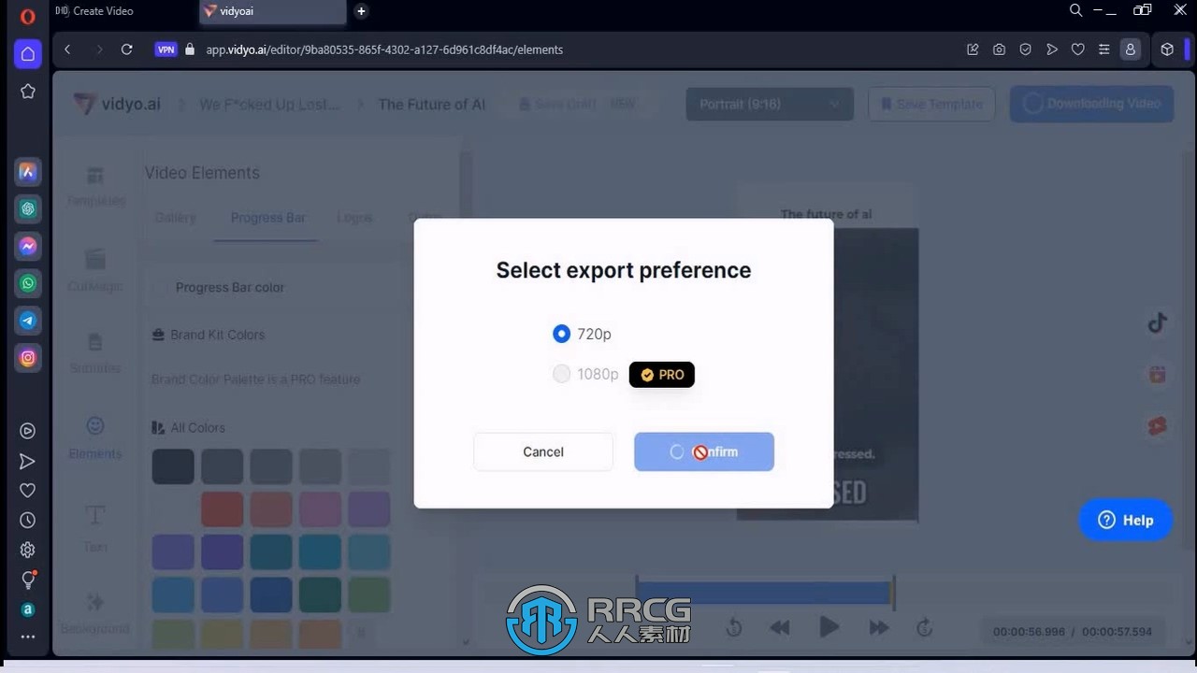
Task: Fast forward the video preview
Action: pos(878,628)
